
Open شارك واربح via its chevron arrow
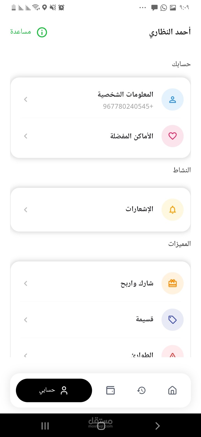point(26,283)
